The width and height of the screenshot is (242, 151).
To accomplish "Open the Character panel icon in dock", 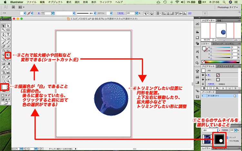I will pos(197,52).
